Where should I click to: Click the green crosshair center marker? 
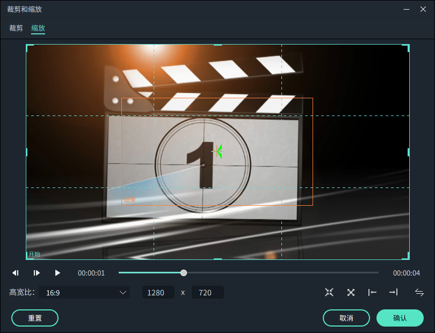[x=217, y=151]
